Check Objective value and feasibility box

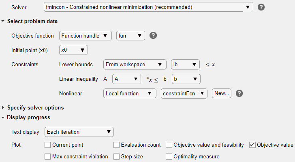point(169,145)
